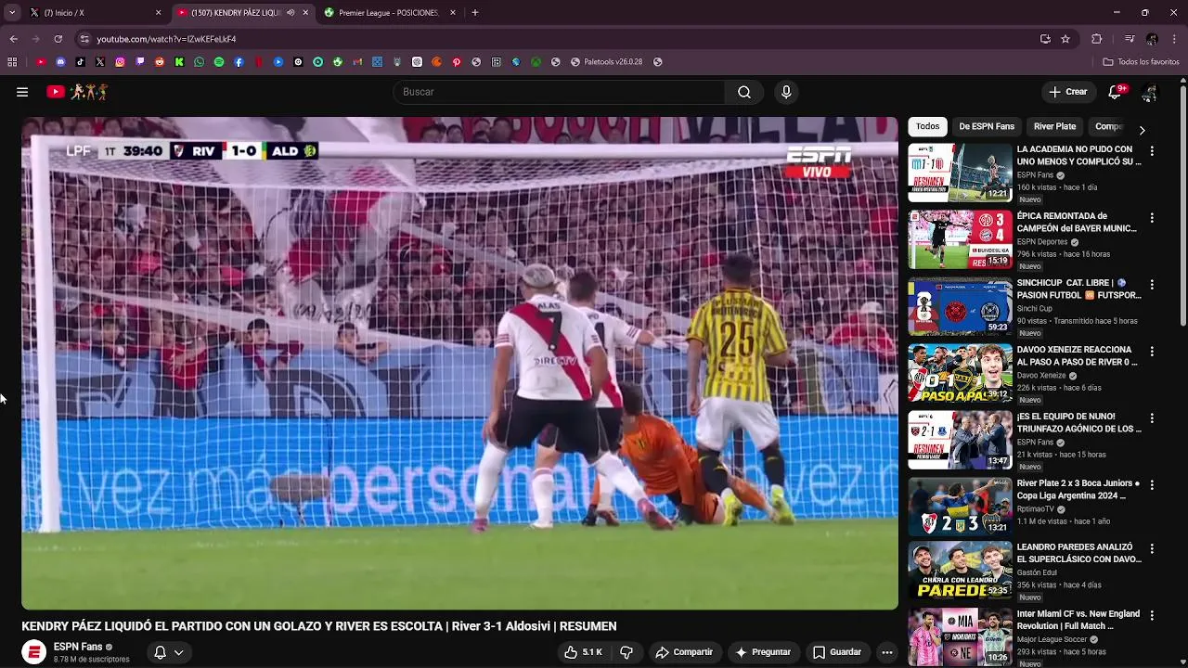The width and height of the screenshot is (1188, 668).
Task: Select the De ESPN Fans chip
Action: 987,126
